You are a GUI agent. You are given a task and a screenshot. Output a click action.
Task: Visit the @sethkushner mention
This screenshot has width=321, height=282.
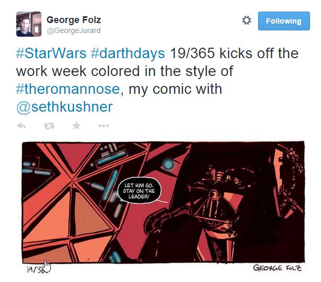click(x=65, y=107)
